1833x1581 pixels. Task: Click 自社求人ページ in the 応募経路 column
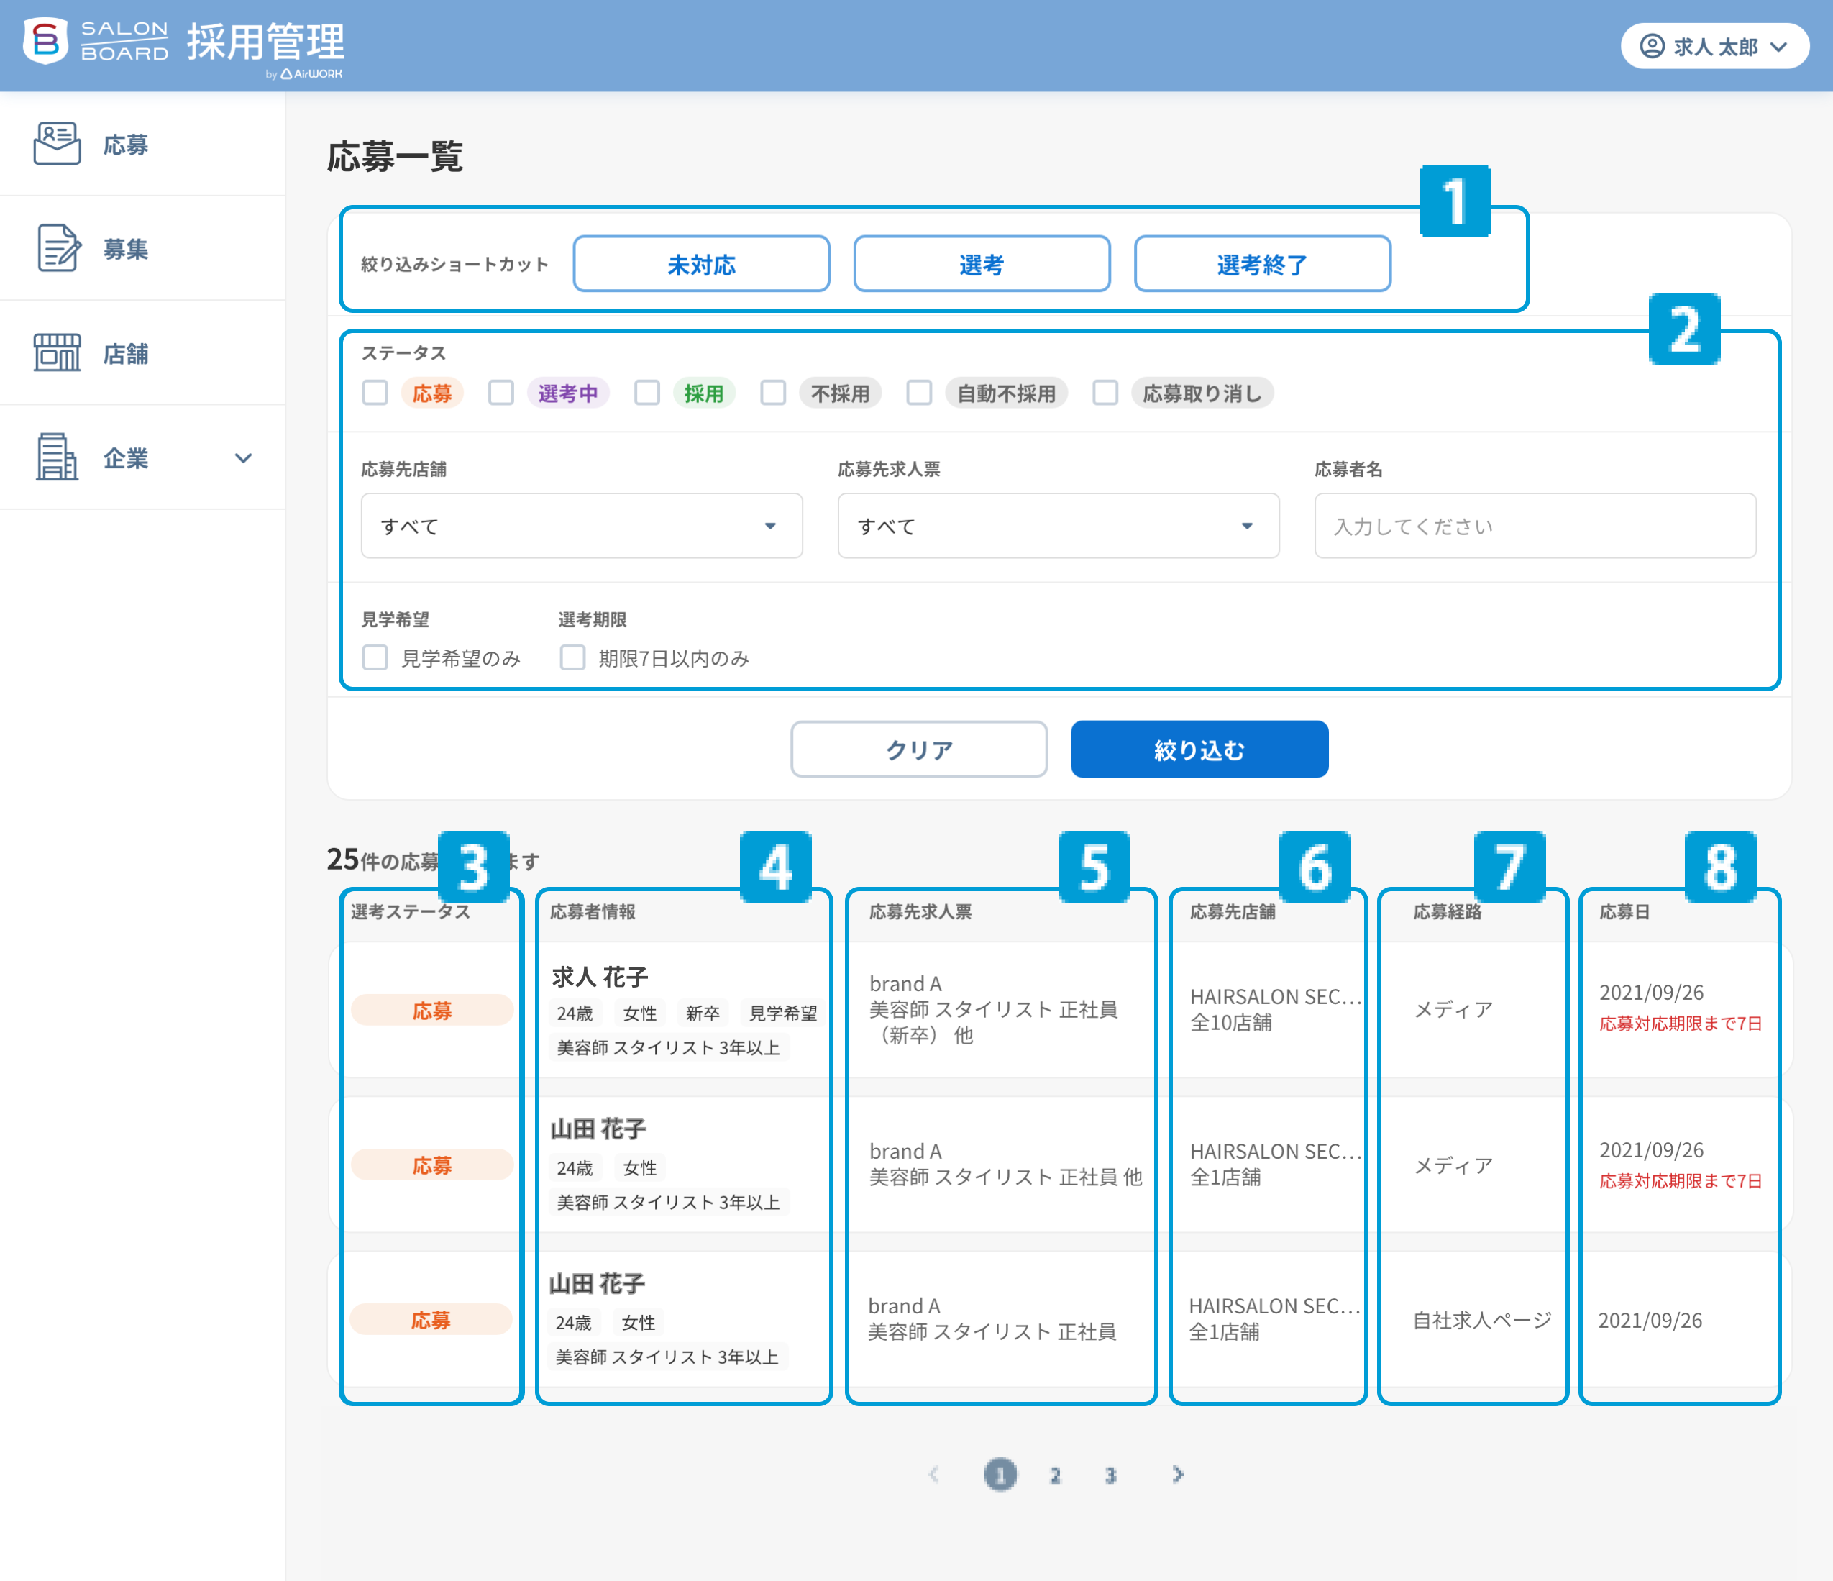tap(1482, 1320)
